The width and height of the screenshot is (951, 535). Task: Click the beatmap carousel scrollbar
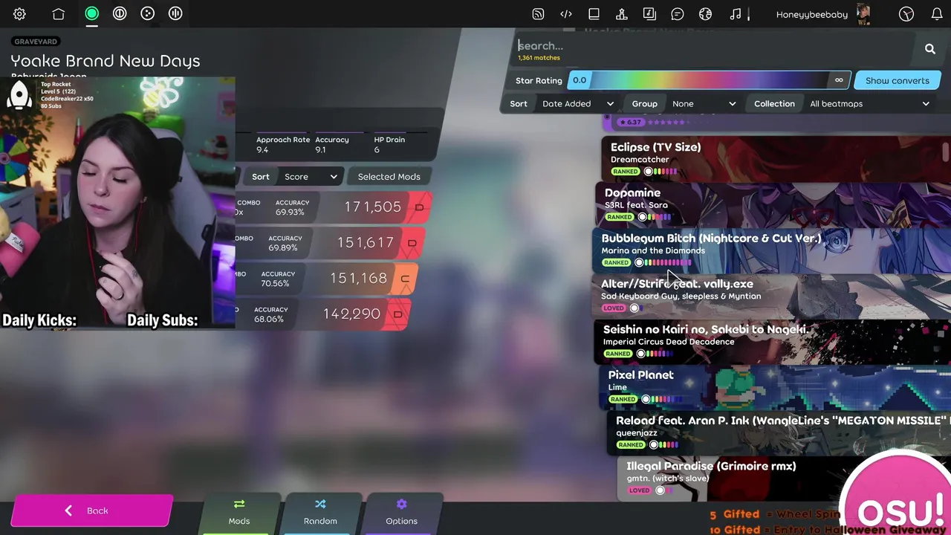click(946, 151)
